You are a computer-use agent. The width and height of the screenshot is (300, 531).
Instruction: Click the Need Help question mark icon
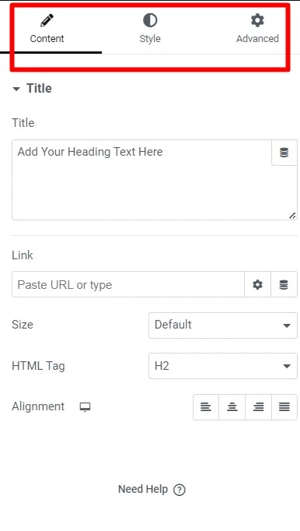pos(180,490)
